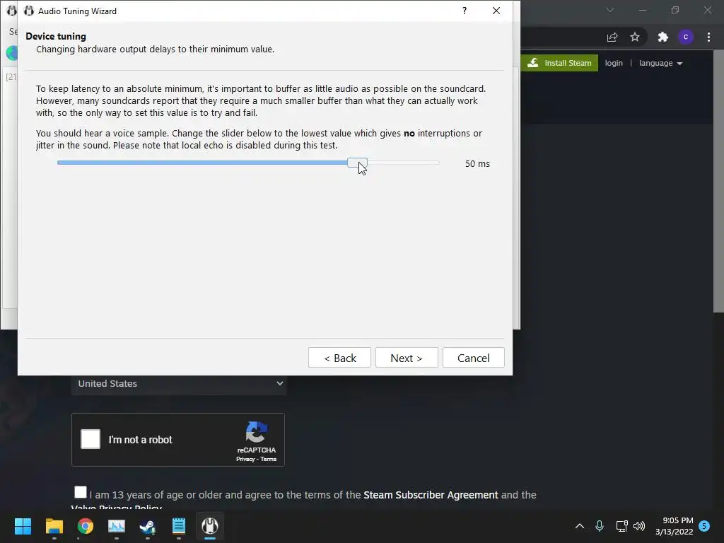724x543 pixels.
Task: Open the Notepad taskbar icon
Action: pos(179,526)
